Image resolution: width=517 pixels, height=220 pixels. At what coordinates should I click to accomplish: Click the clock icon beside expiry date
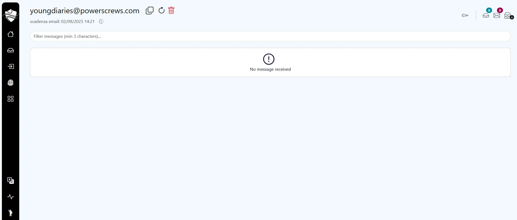[101, 21]
